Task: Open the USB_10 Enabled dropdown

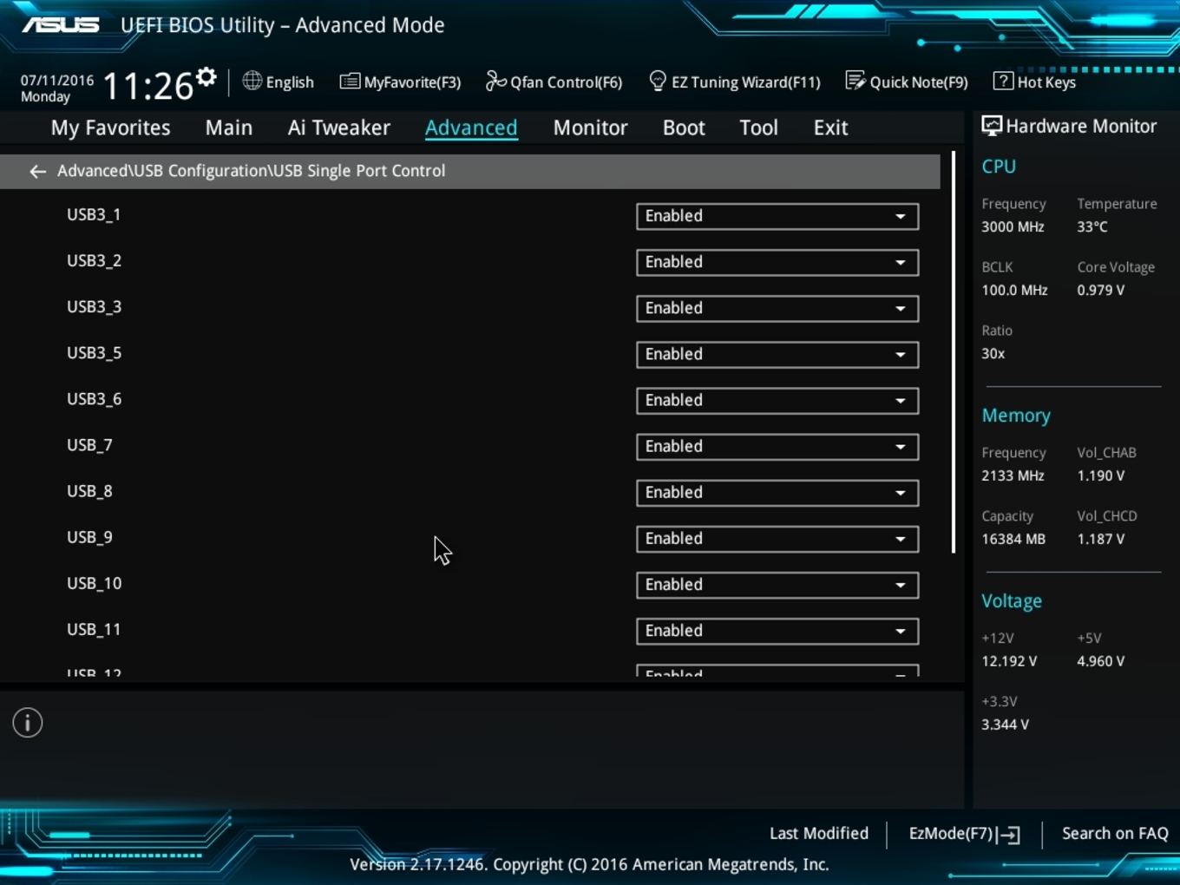Action: [777, 584]
